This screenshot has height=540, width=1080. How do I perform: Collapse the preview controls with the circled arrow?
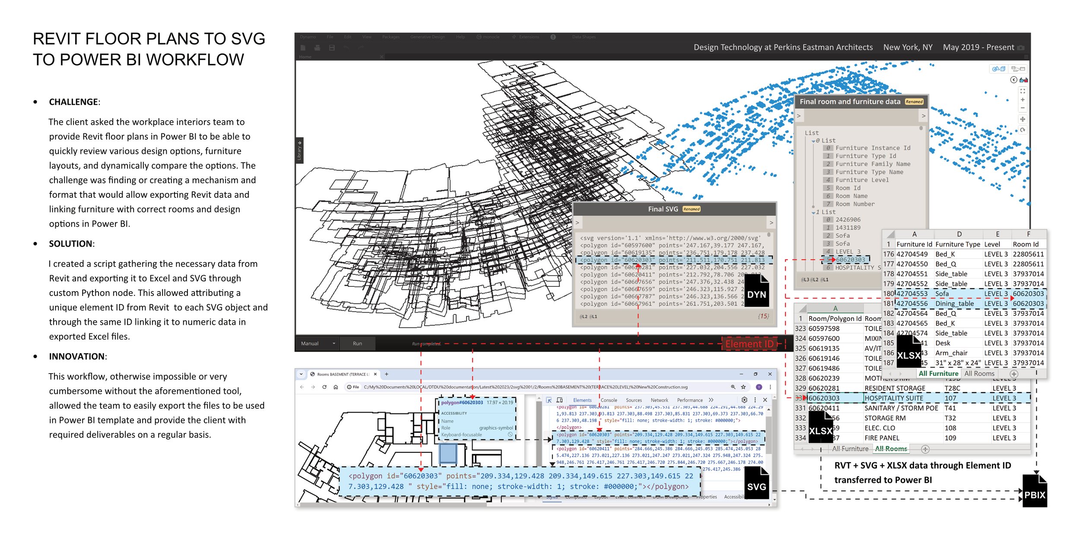click(1014, 79)
